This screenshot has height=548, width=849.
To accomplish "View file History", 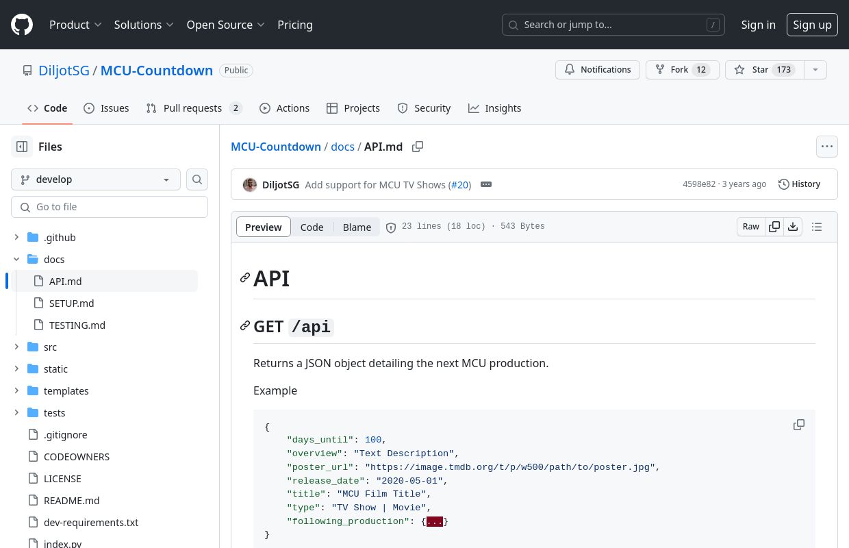I will pyautogui.click(x=800, y=184).
